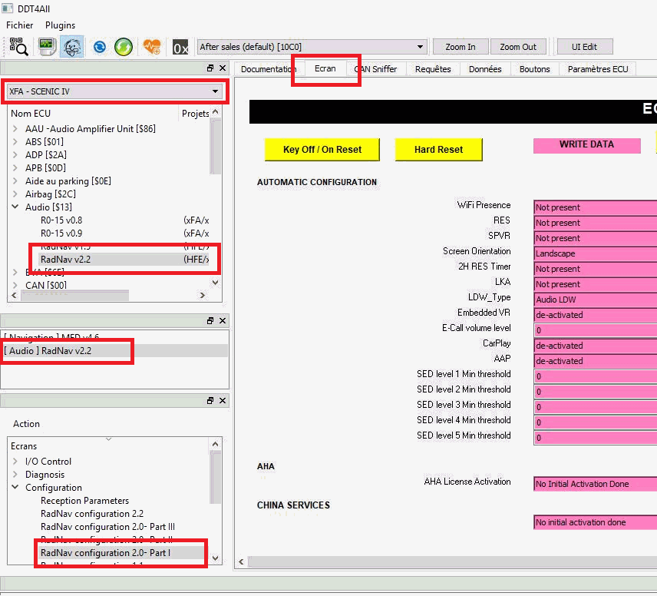Image resolution: width=657 pixels, height=596 pixels.
Task: Click the pink Screen Orientation Landscape field
Action: coord(595,253)
